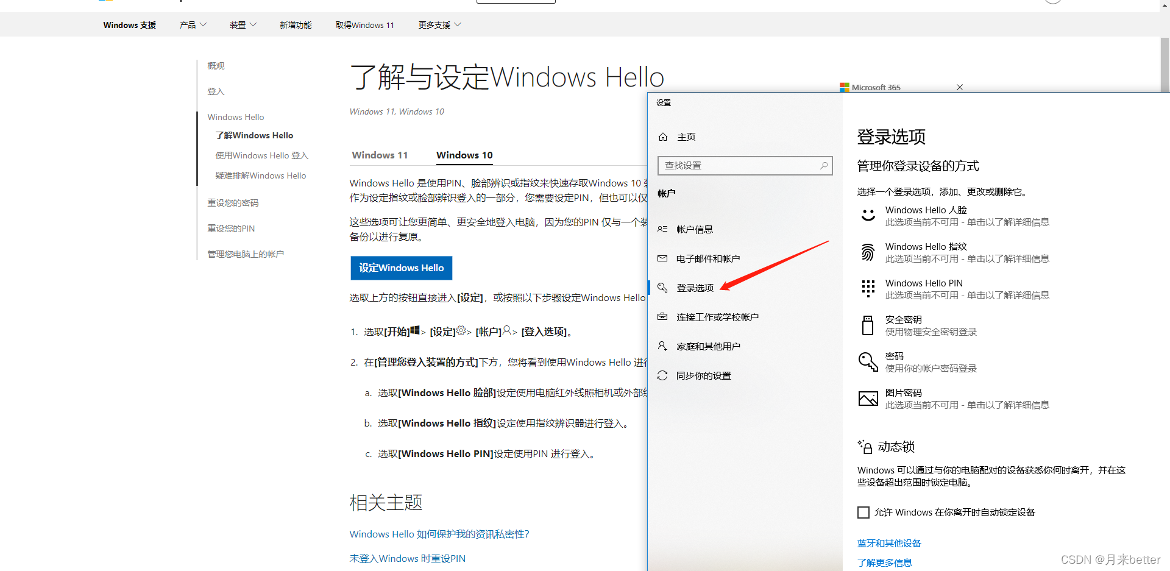The image size is (1170, 571).
Task: Click the person icon for 家庭和其他用户
Action: tap(662, 346)
